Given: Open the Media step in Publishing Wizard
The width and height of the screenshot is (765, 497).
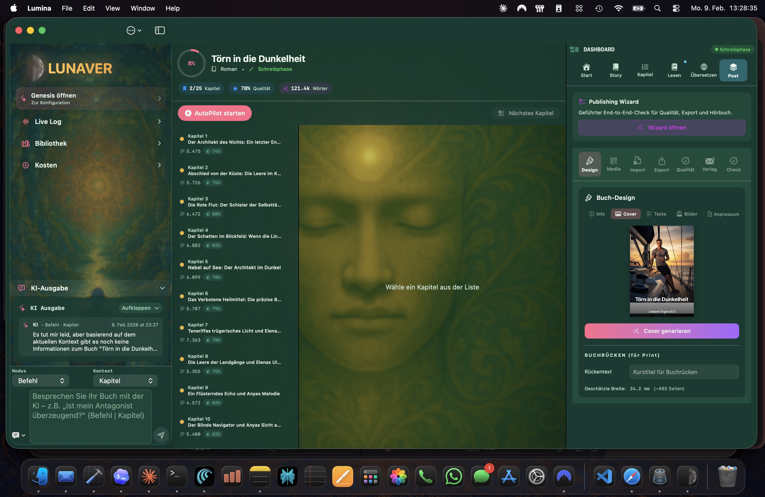Looking at the screenshot, I should click(x=613, y=164).
